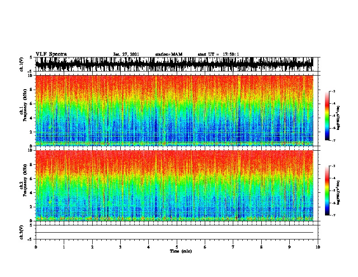Click the 'ch.3(V)' axis label
The image size is (358, 277).
pyautogui.click(x=22, y=232)
